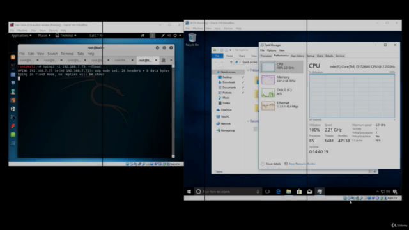The height and width of the screenshot is (230, 409).
Task: Open Task View in Windows taskbar
Action: click(267, 192)
